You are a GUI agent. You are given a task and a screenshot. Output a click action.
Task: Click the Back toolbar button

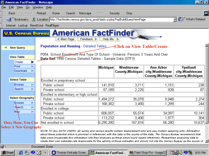coord(11,13)
